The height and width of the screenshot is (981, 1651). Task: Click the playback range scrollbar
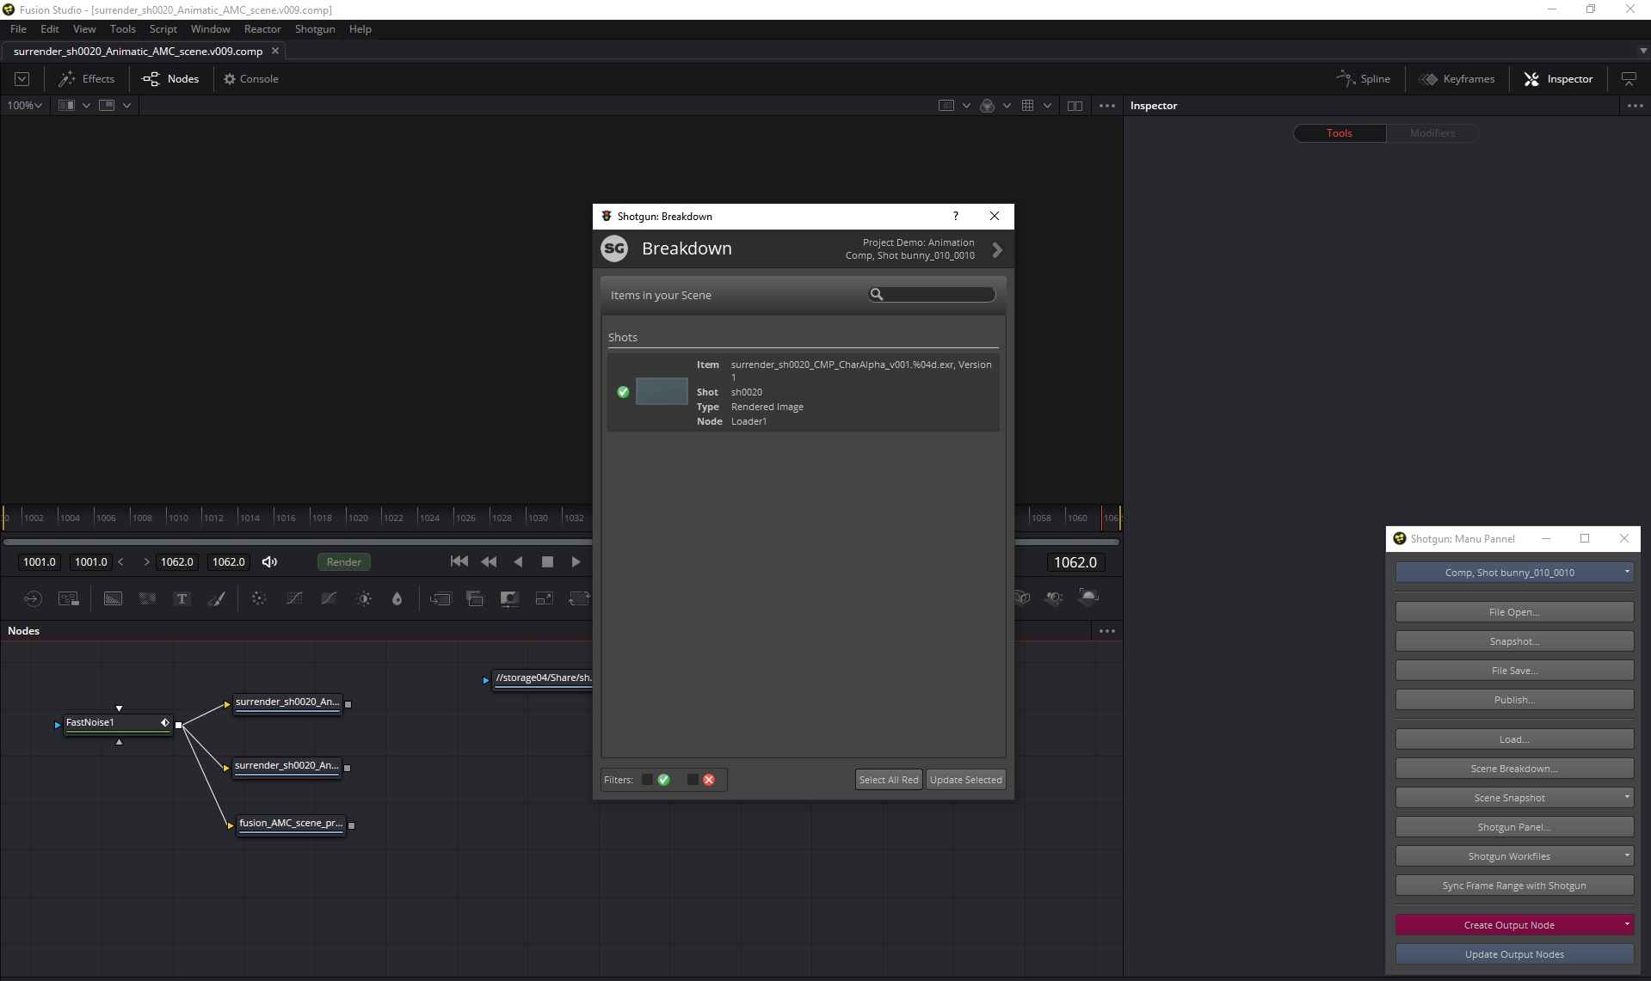[x=561, y=542]
